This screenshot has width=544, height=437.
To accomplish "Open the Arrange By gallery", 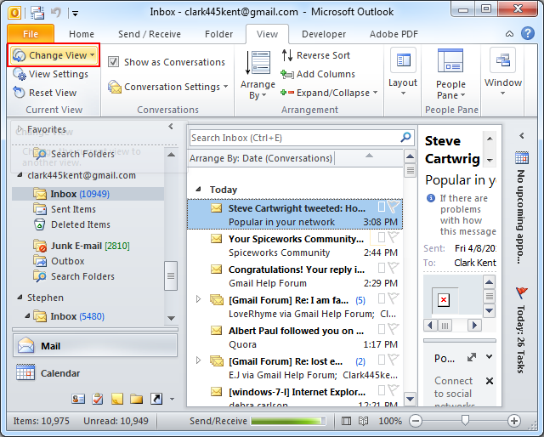I will coord(258,75).
